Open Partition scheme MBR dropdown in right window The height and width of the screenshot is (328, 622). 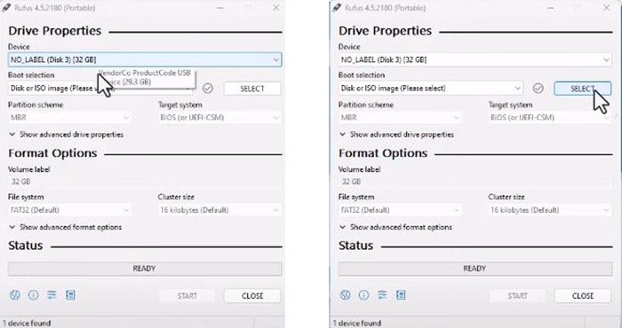pyautogui.click(x=400, y=118)
